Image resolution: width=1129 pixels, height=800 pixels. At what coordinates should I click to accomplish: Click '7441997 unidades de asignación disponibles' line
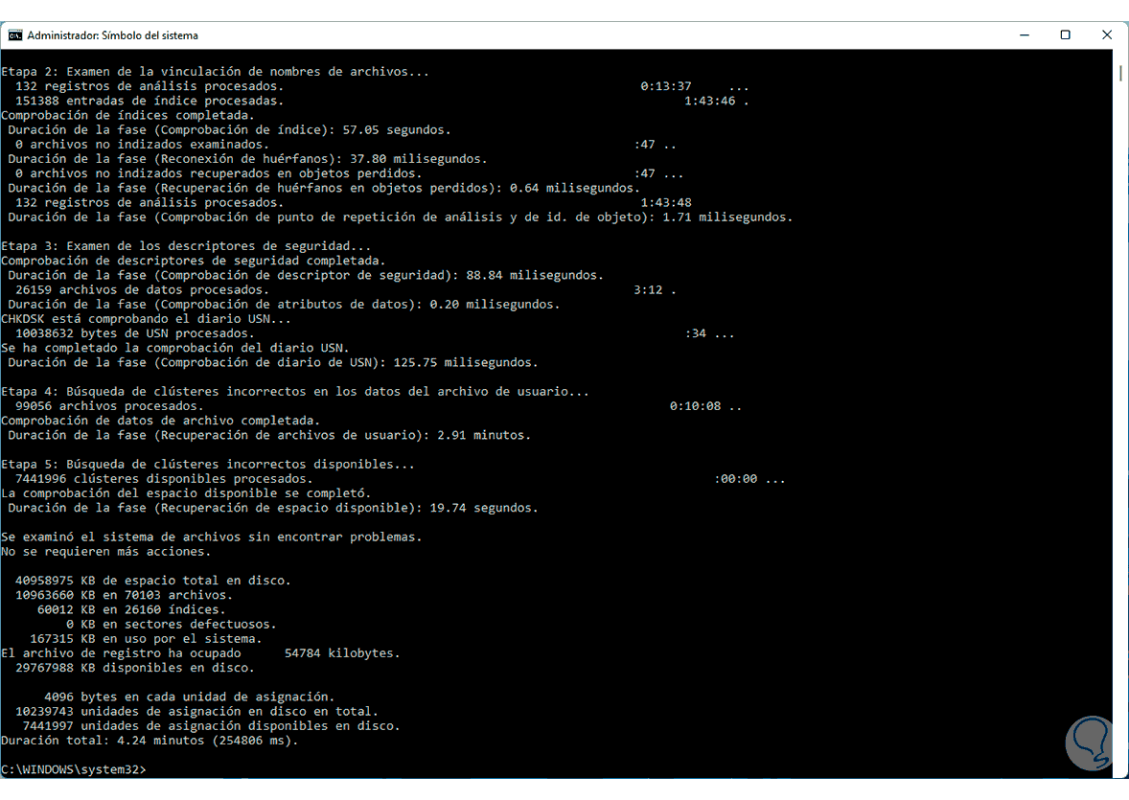click(211, 726)
